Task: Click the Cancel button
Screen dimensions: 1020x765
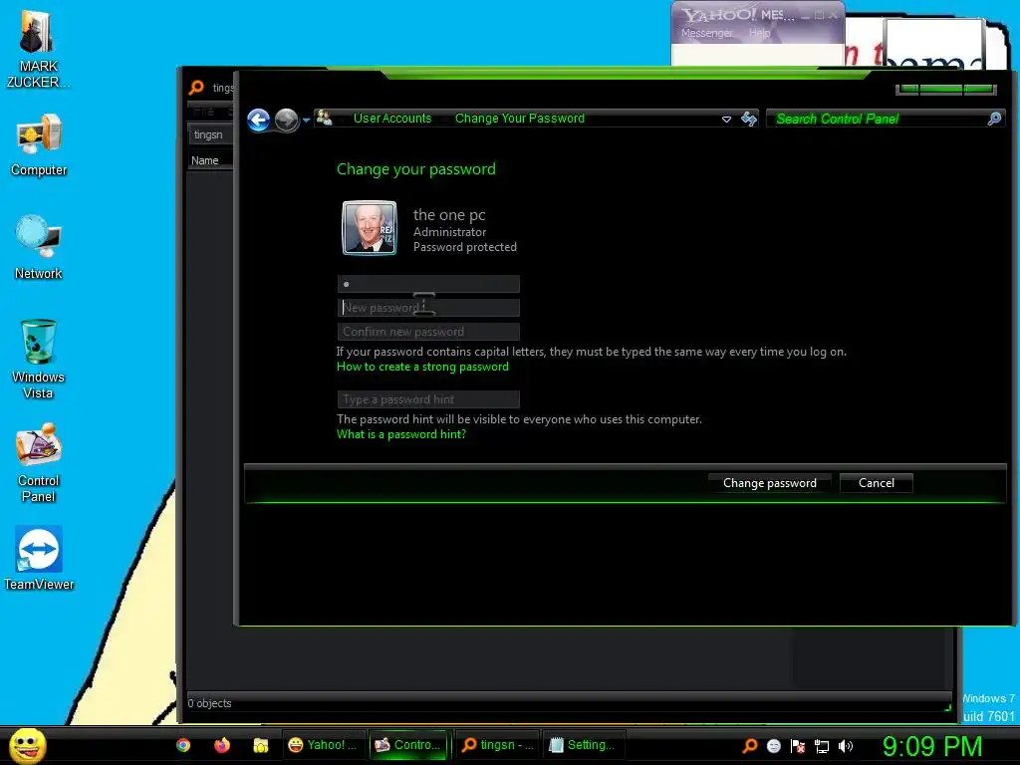Action: [x=877, y=483]
